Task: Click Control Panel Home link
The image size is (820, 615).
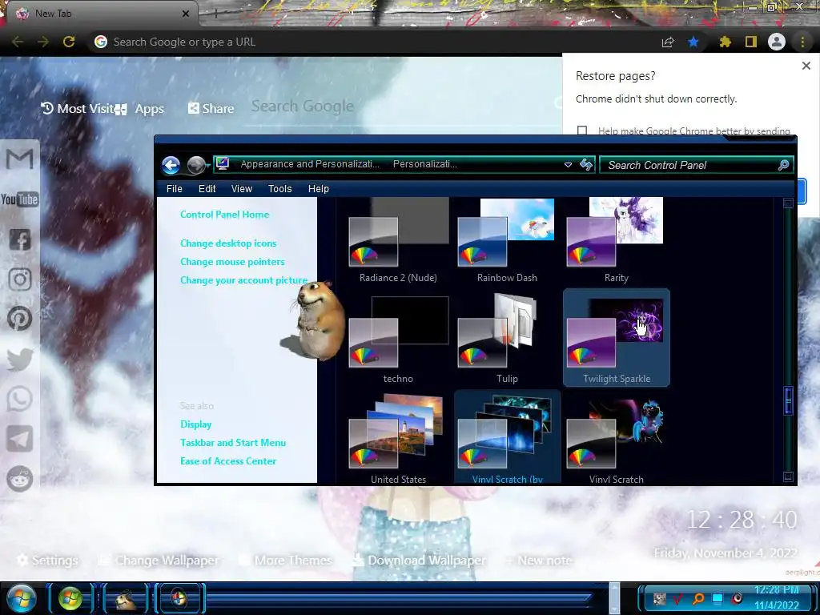Action: (225, 215)
